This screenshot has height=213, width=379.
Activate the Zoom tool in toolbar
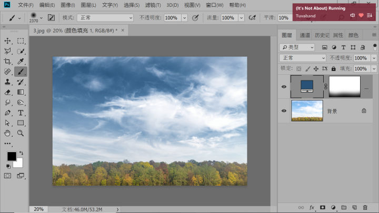click(21, 133)
